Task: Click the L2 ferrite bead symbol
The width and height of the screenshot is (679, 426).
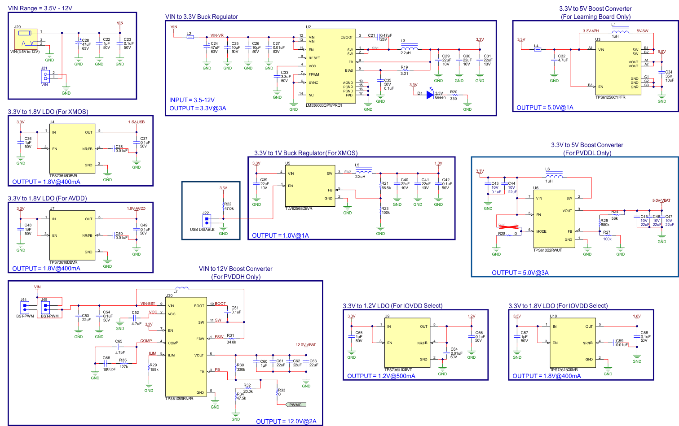Action: (190, 37)
